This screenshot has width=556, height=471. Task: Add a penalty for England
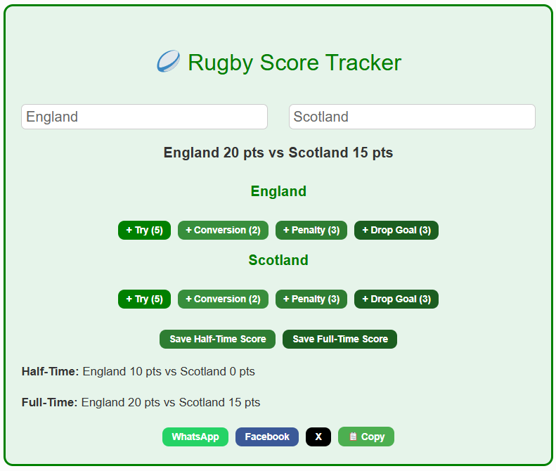(311, 230)
